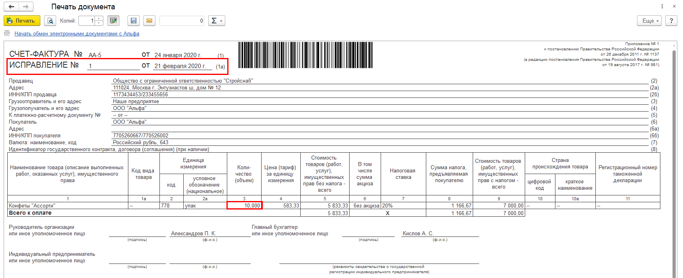Select the date 24 января 2020 г.
Viewport: 683px width, 278px height.
click(x=178, y=55)
